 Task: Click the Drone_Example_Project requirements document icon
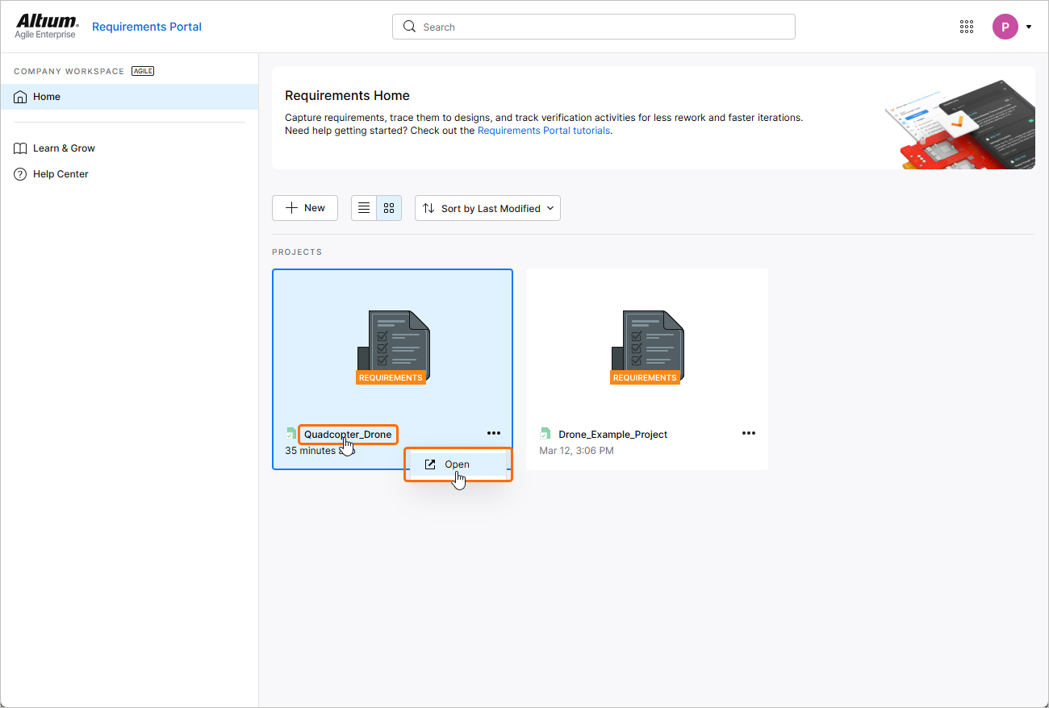pos(646,346)
